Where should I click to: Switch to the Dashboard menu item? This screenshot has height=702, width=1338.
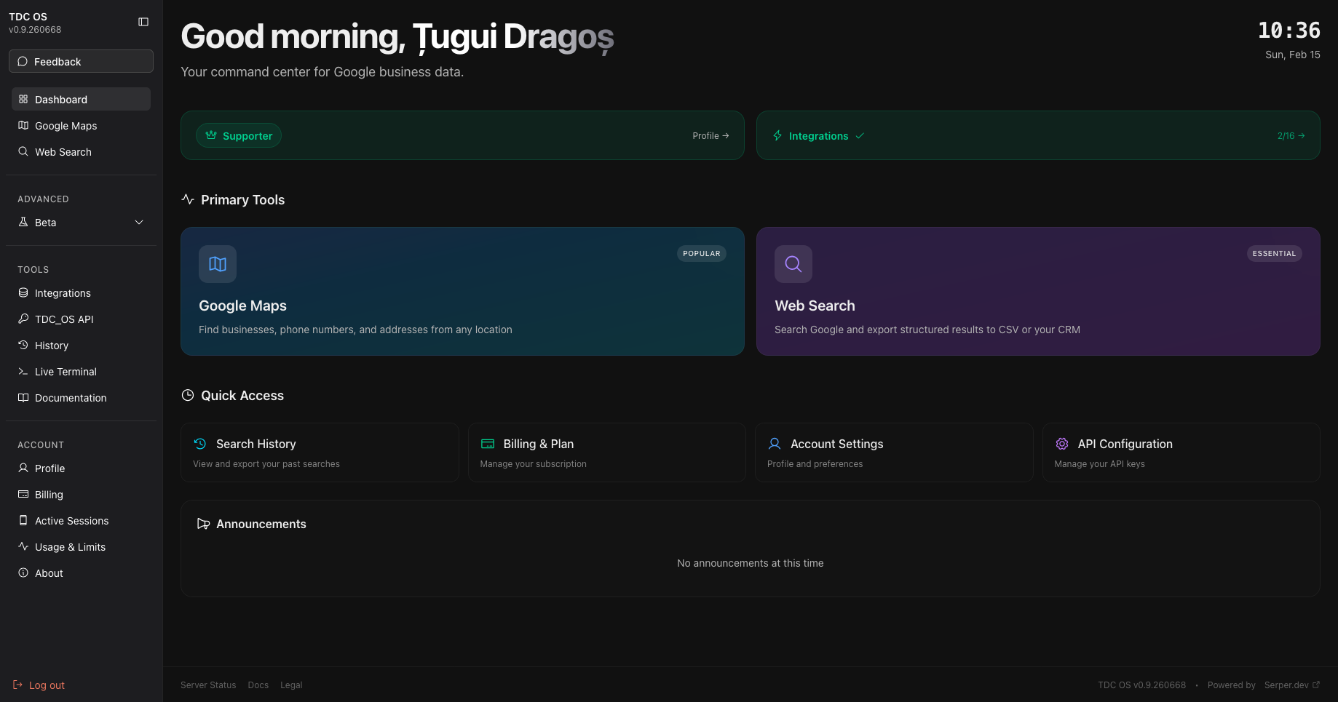[x=61, y=99]
